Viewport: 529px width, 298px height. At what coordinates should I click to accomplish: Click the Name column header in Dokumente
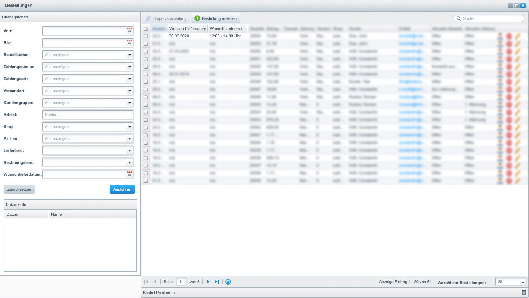coord(92,214)
